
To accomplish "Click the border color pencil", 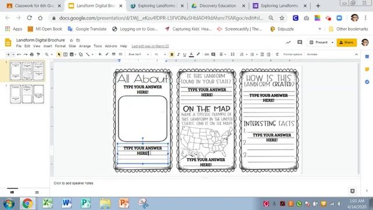I will pos(107,54).
